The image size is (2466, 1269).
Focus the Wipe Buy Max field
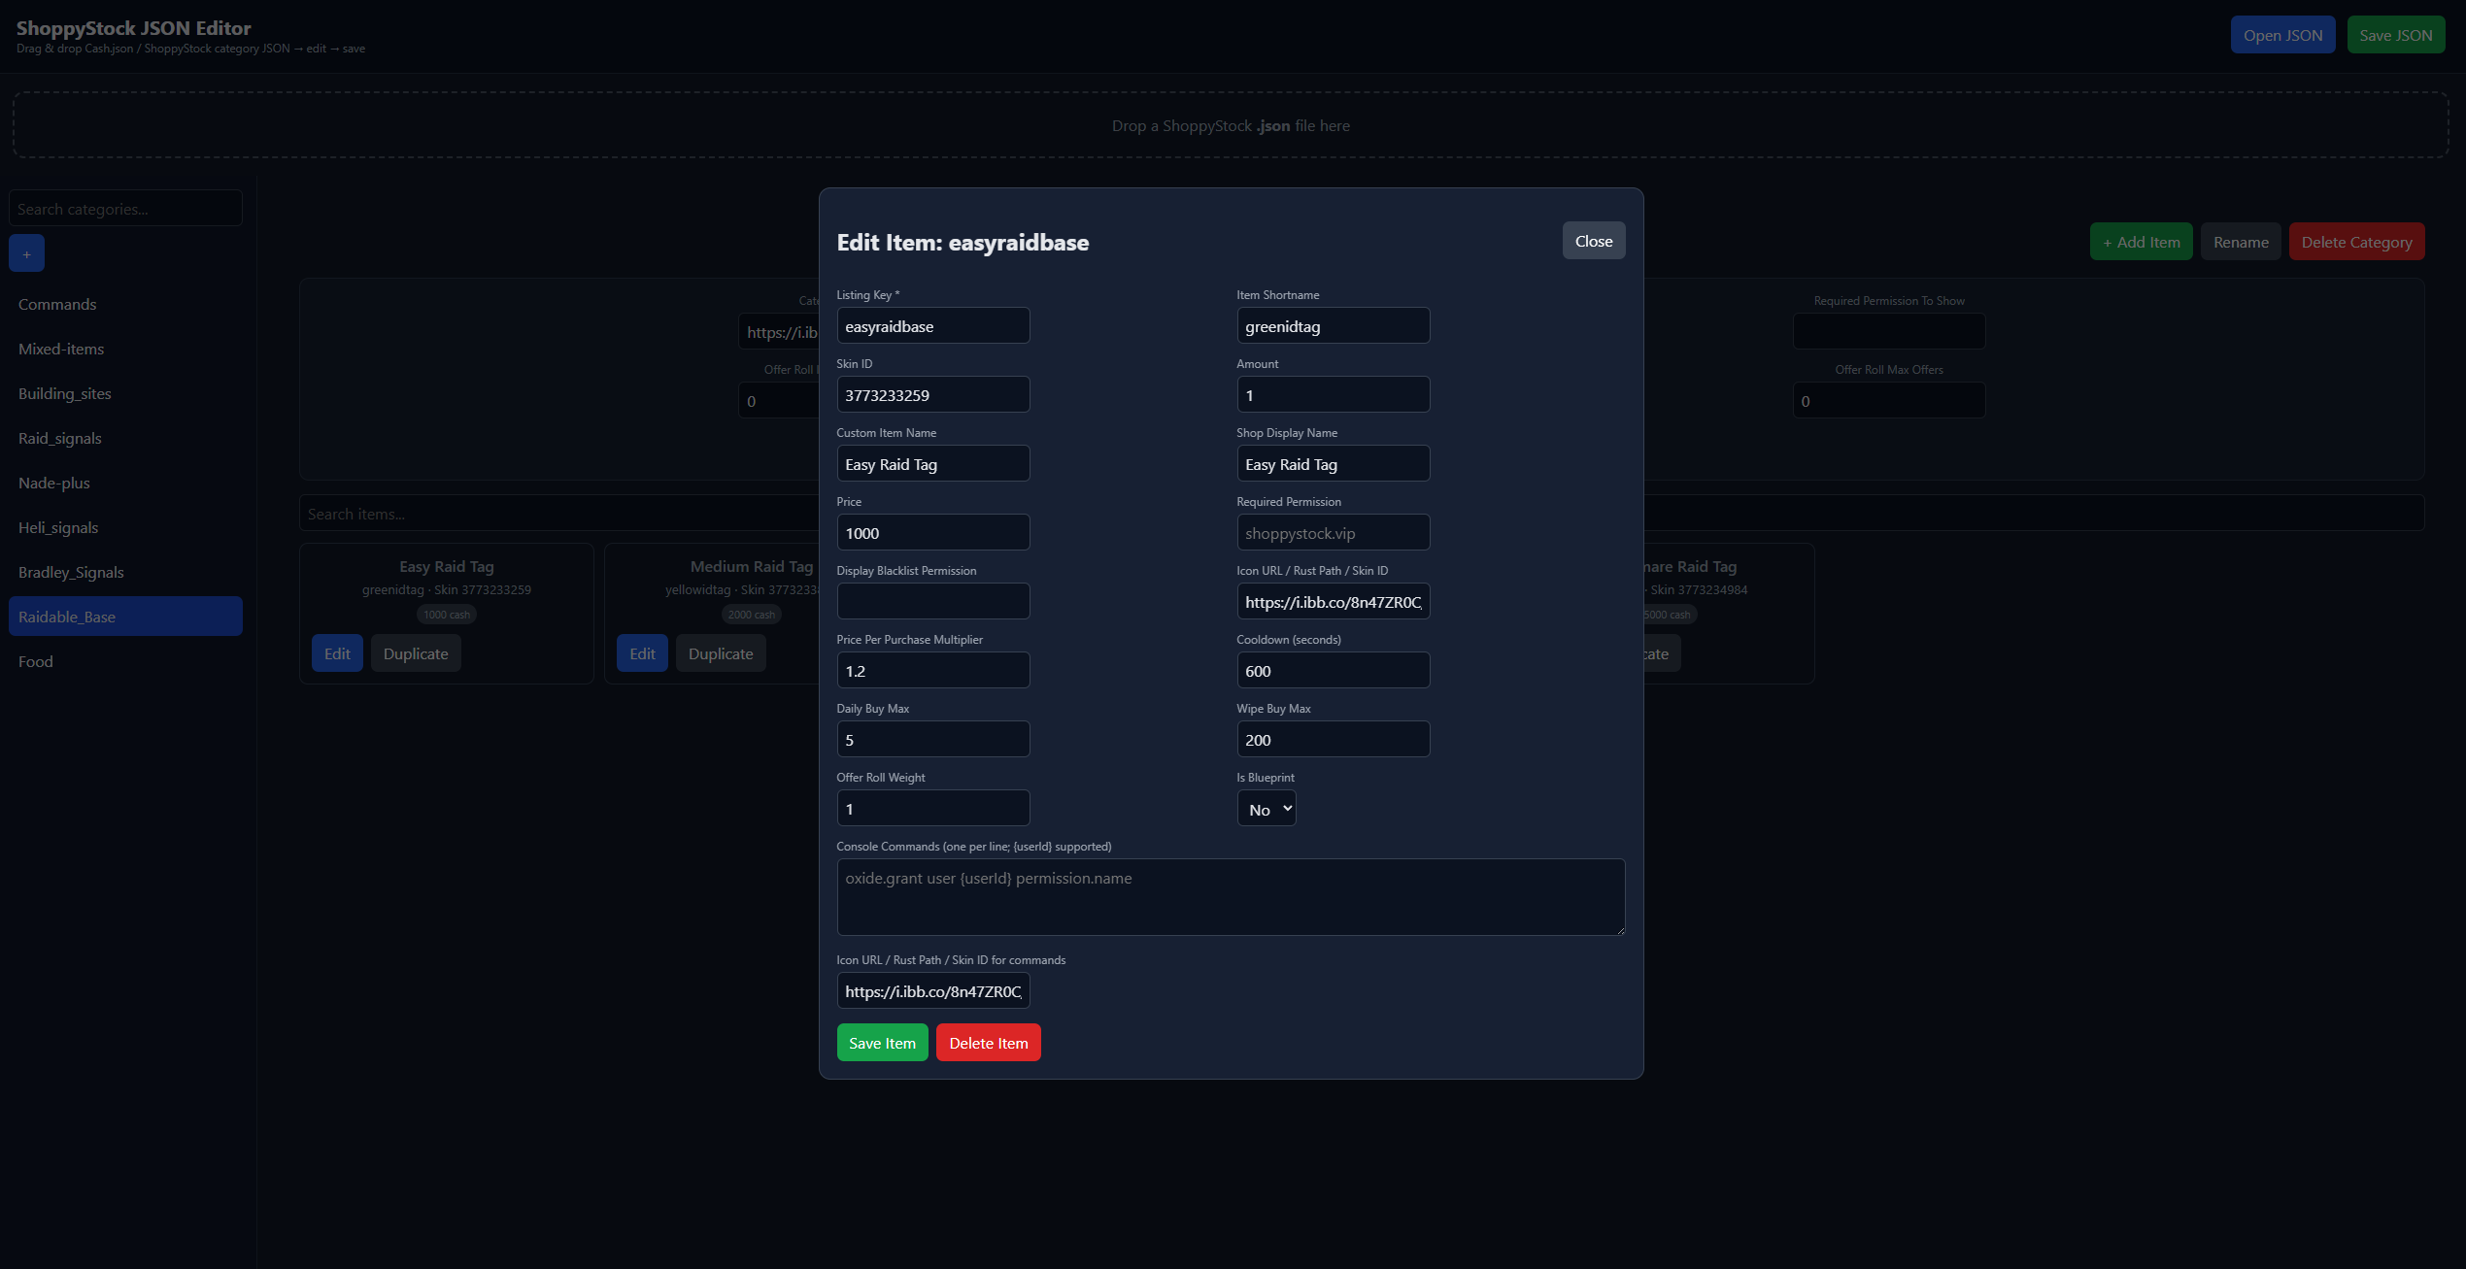pos(1333,740)
